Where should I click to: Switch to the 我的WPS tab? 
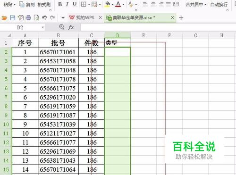(x=82, y=17)
